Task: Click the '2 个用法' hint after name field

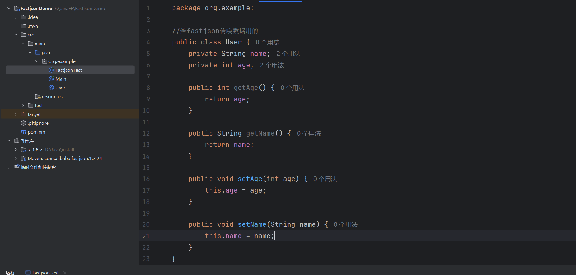Action: 288,54
